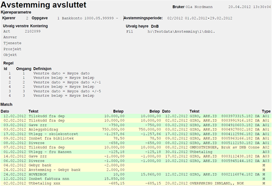Click the 'Tjeneste' field label
272x186 pixels.
pyautogui.click(x=12, y=43)
